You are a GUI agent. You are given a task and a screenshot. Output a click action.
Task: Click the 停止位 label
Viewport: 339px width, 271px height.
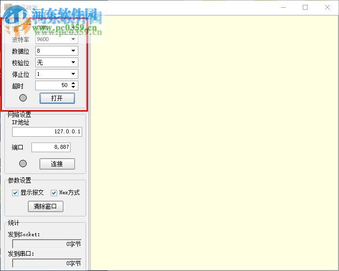20,74
